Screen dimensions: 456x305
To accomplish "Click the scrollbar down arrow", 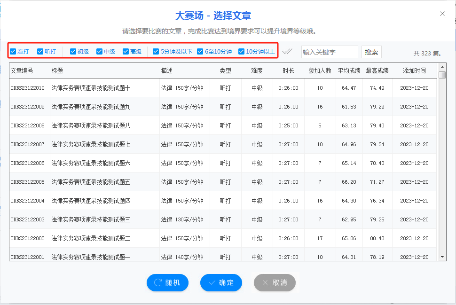I will (442, 257).
